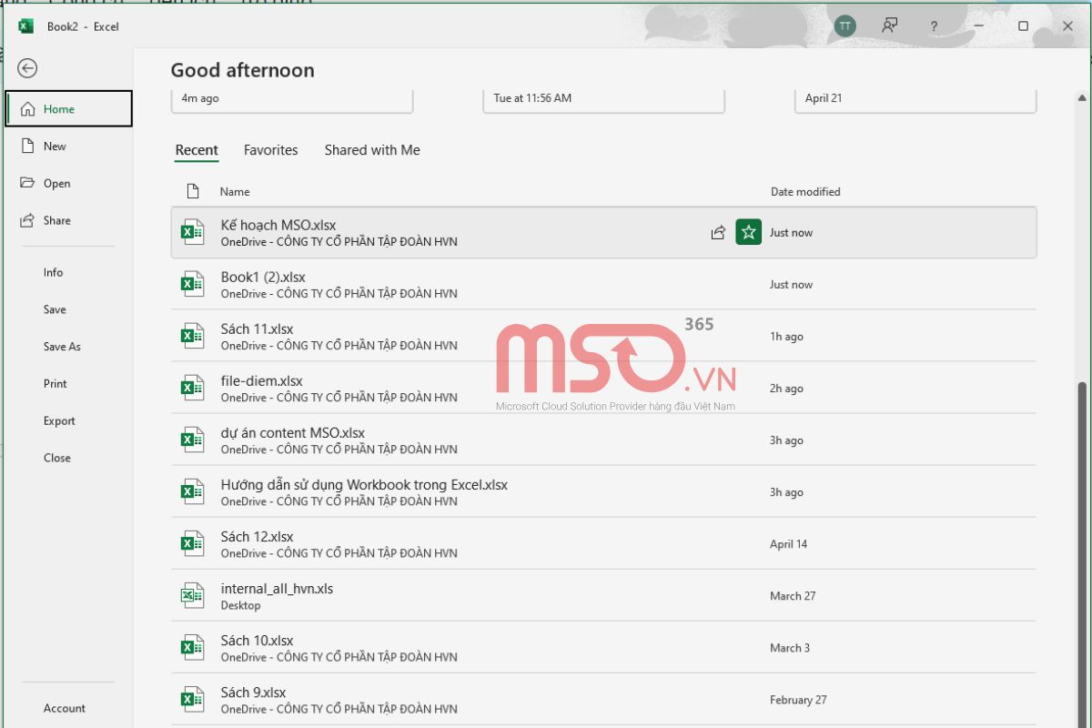Open Kế hoạch MSO.xlsx file
This screenshot has width=1092, height=728.
click(x=603, y=233)
